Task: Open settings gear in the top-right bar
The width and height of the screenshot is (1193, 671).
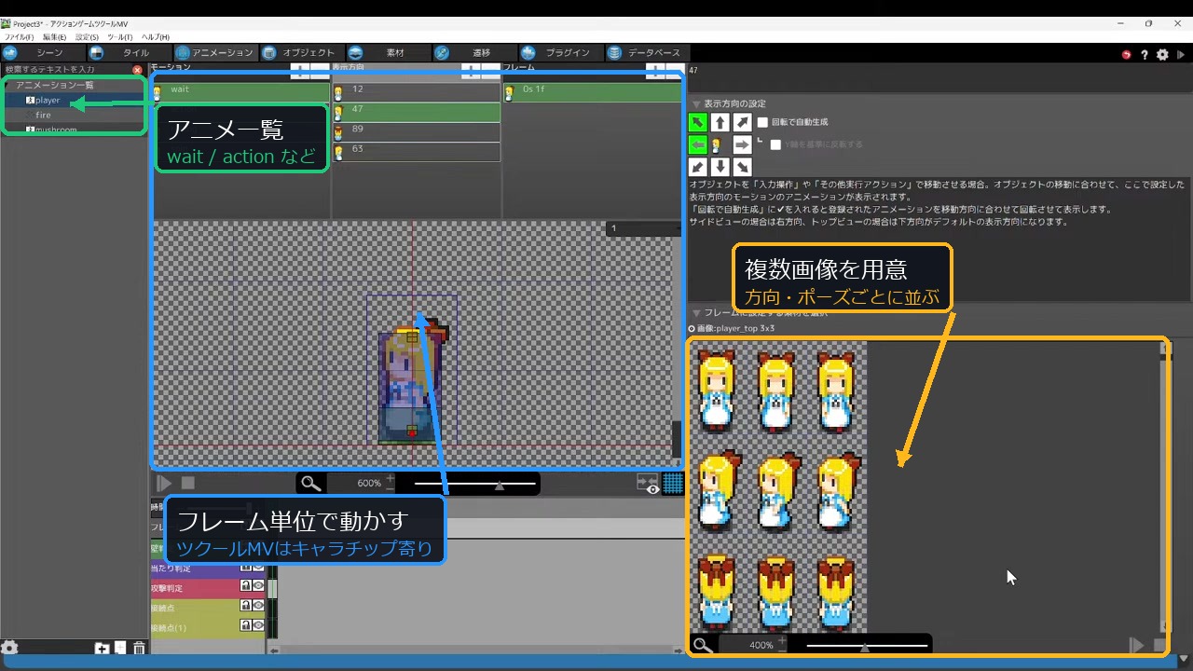Action: [x=1162, y=55]
